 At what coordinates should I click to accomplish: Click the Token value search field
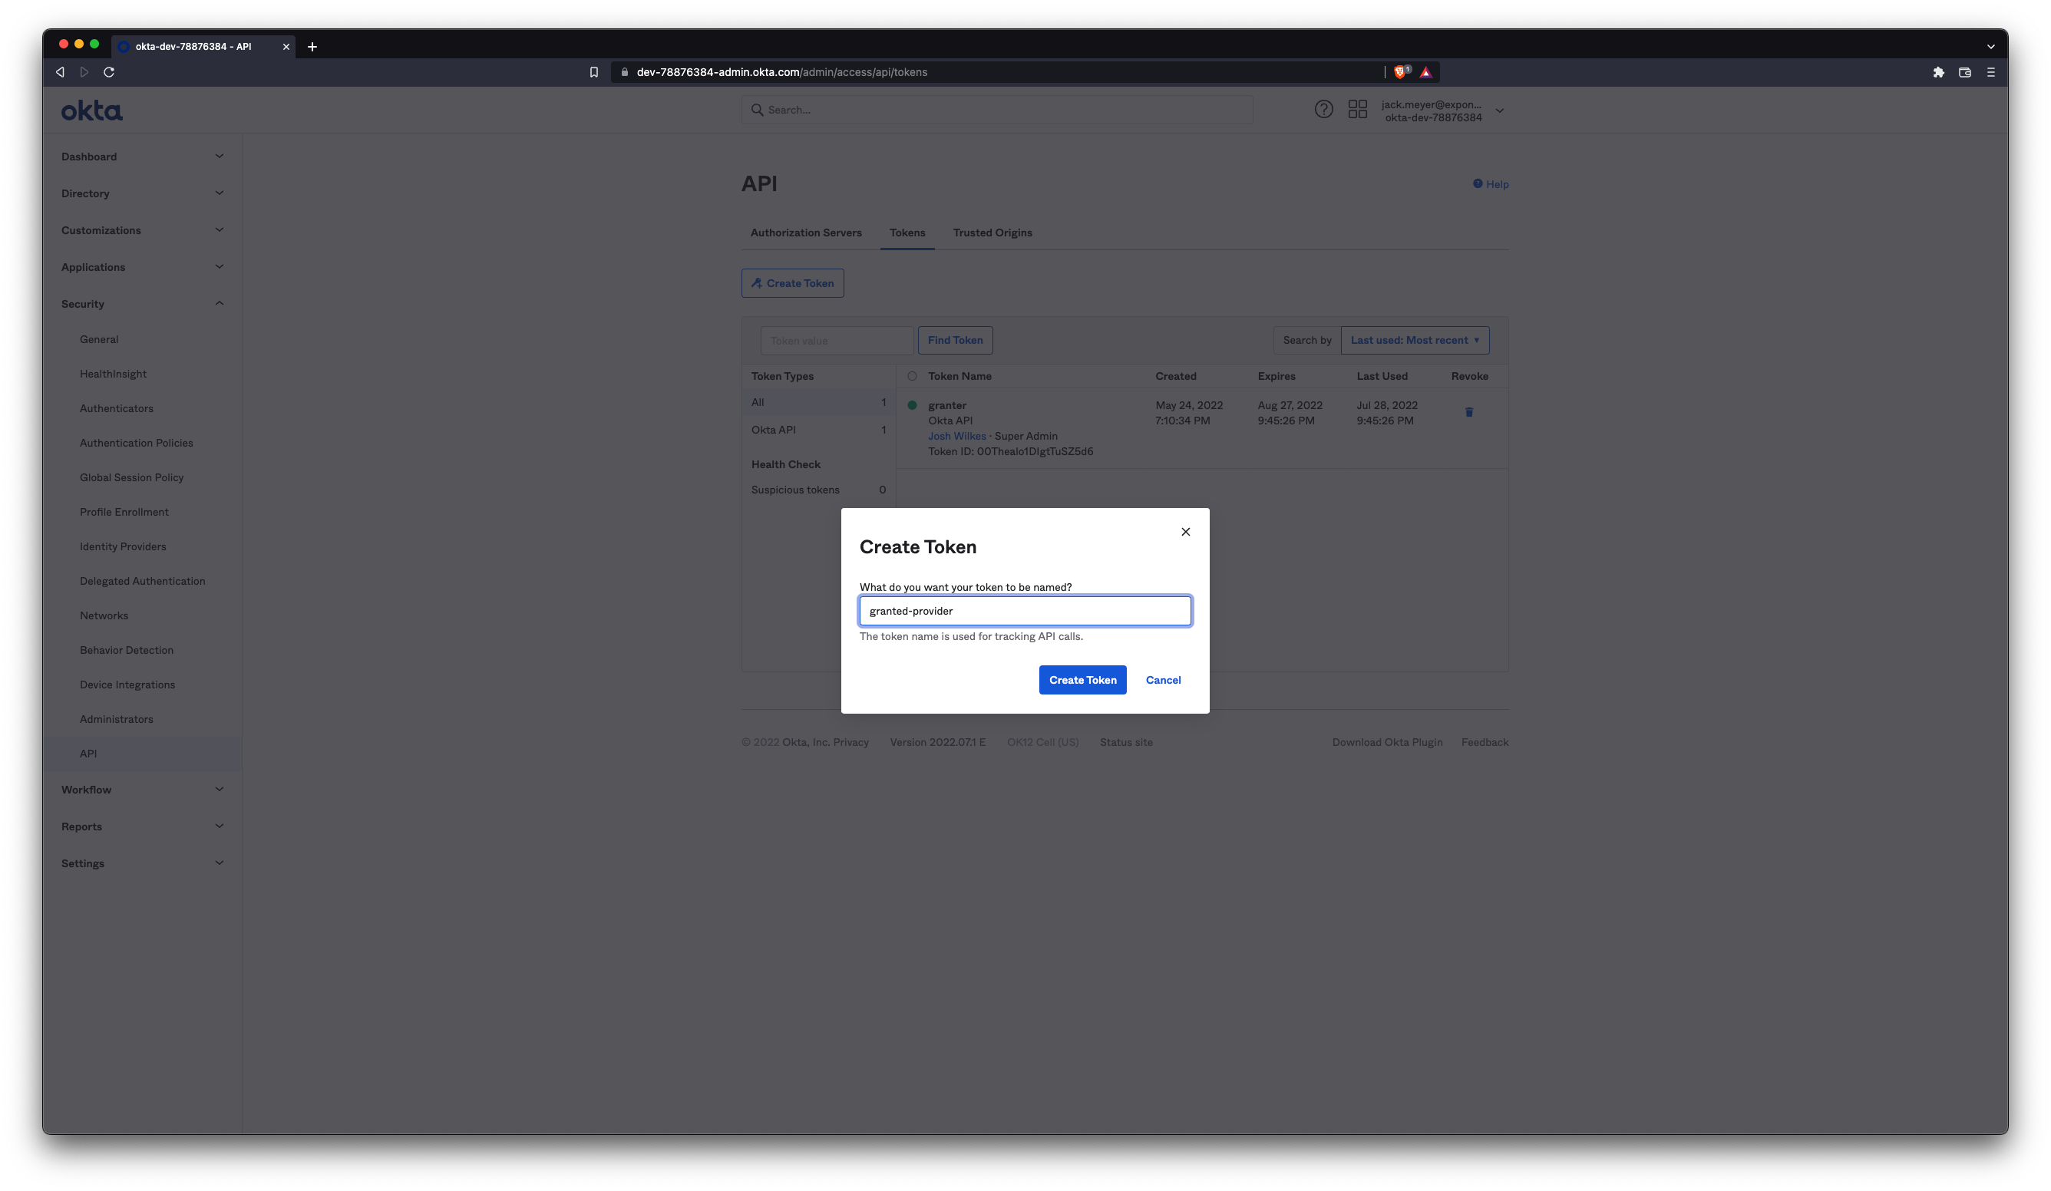tap(836, 340)
